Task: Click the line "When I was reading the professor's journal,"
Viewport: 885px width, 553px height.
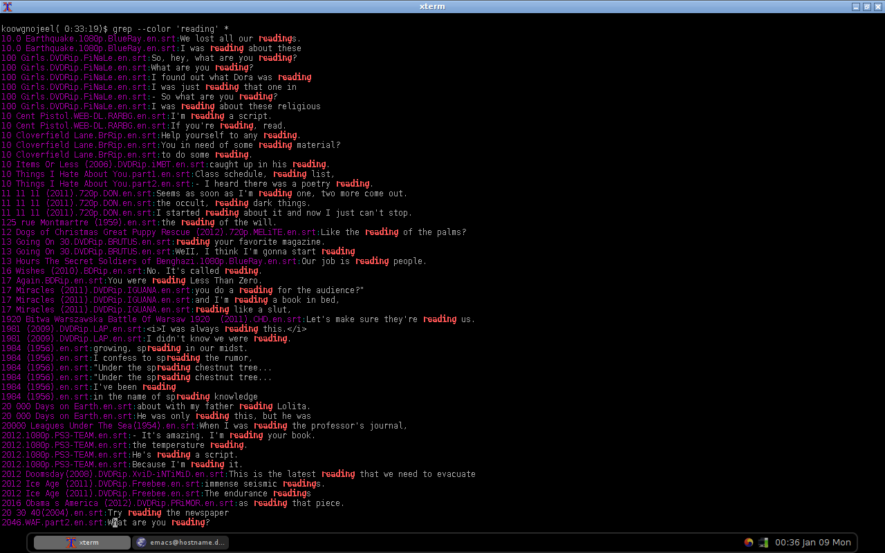Action: tap(304, 426)
